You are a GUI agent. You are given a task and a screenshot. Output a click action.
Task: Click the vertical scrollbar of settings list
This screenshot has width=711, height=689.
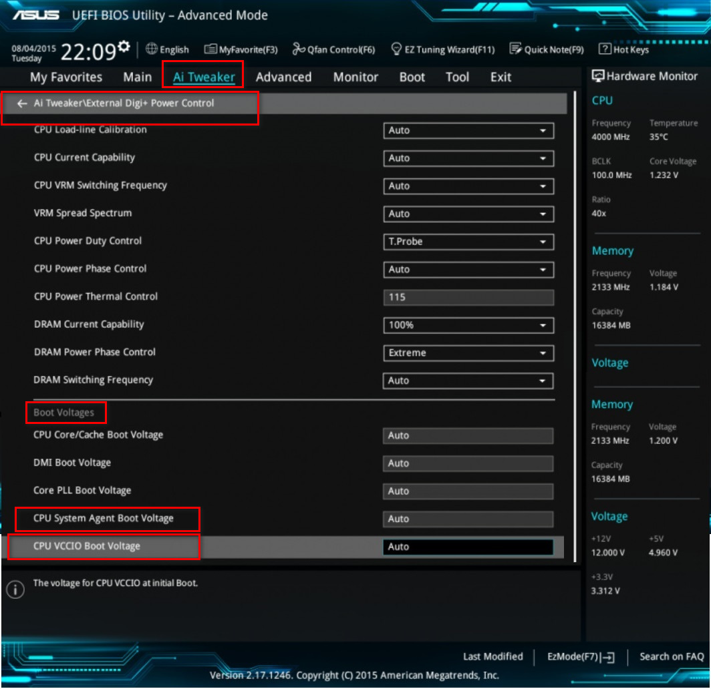(x=575, y=326)
